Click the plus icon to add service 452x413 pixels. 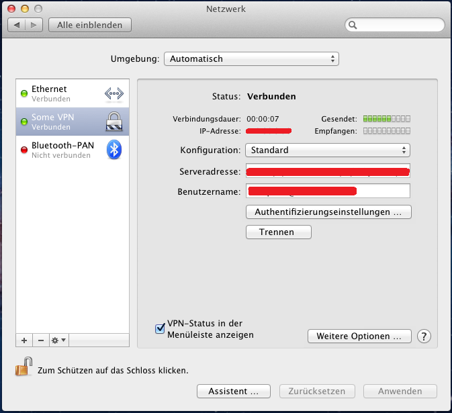(25, 340)
